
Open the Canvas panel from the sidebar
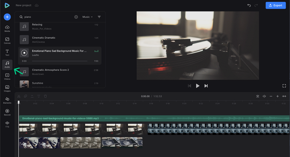tap(7, 41)
